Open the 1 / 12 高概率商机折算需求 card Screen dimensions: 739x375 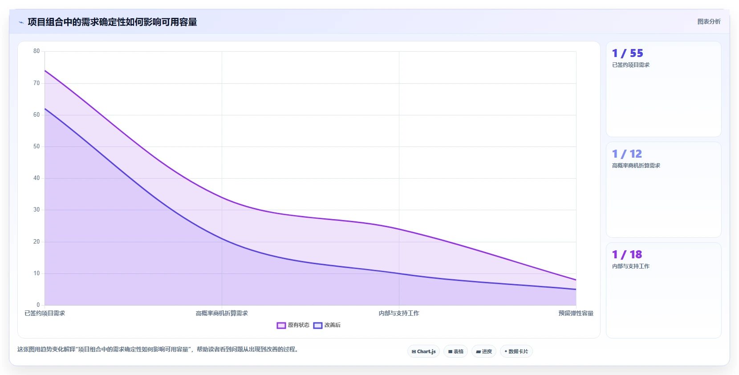(663, 190)
